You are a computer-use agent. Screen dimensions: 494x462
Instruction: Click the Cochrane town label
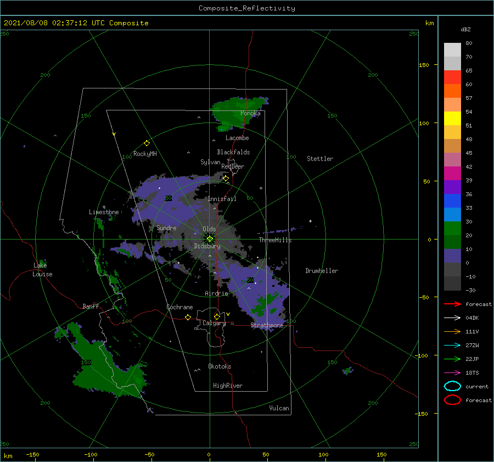tap(179, 307)
